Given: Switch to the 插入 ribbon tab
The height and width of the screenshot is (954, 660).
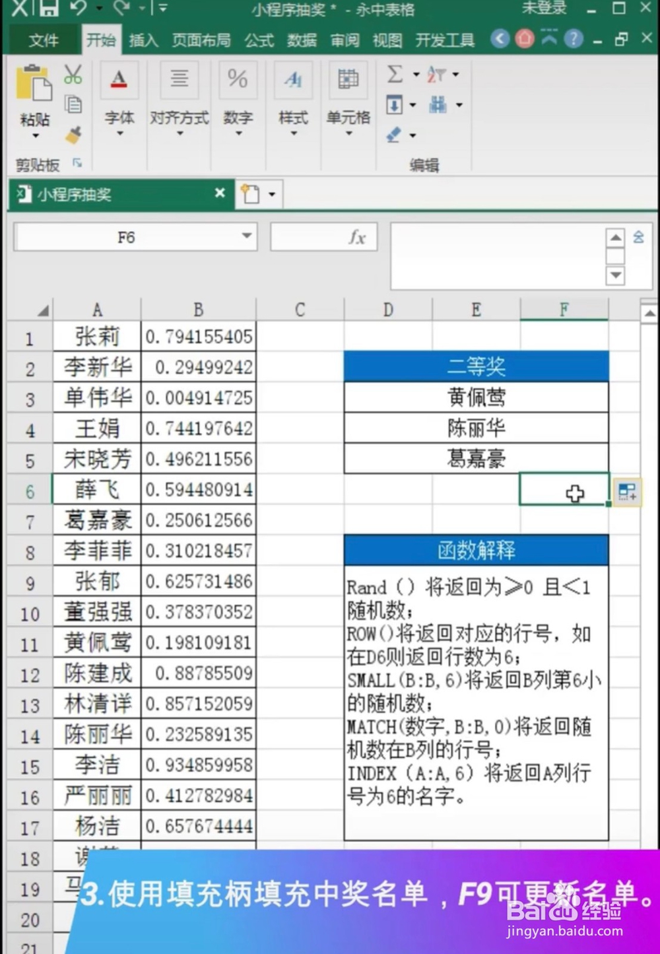Looking at the screenshot, I should click(x=144, y=40).
